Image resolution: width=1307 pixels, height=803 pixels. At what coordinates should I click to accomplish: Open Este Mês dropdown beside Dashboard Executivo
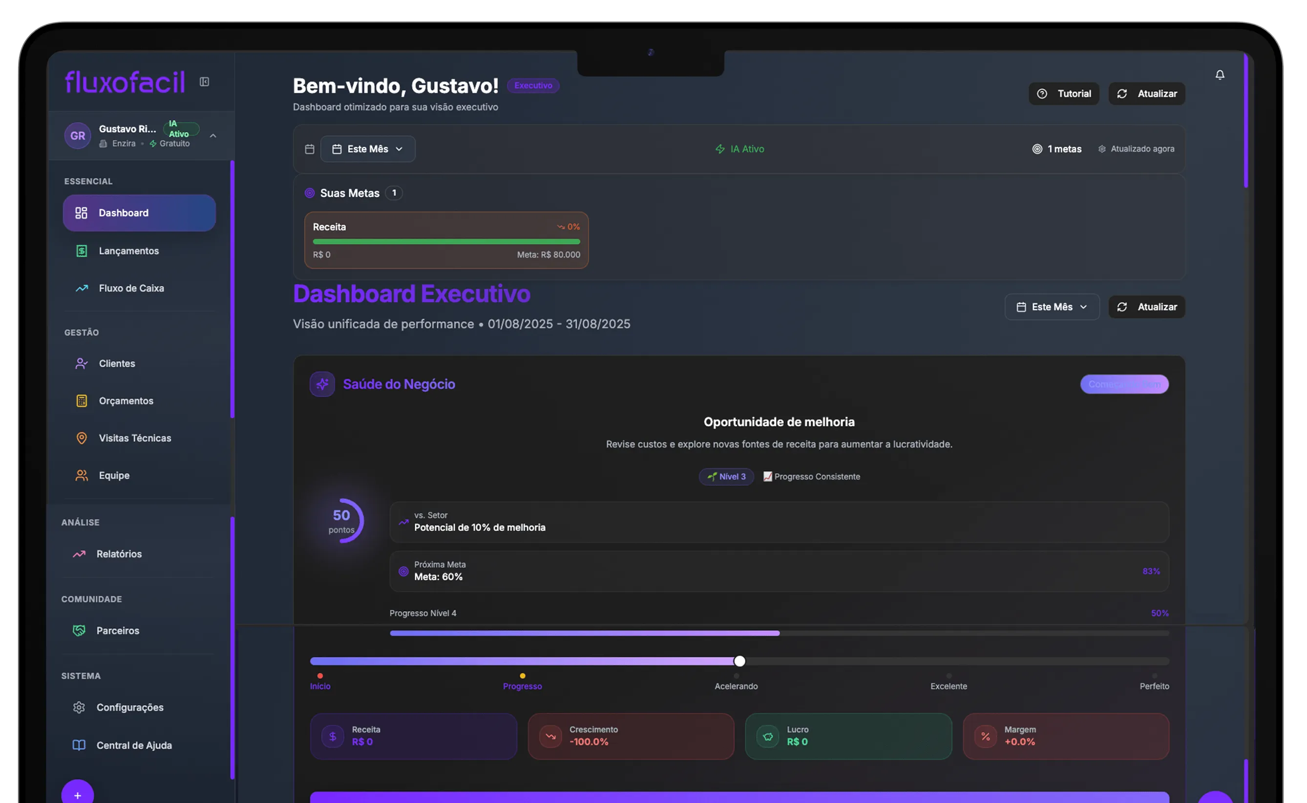(x=1051, y=307)
